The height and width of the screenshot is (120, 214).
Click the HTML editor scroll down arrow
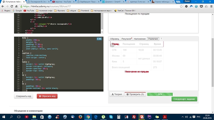click(x=102, y=32)
